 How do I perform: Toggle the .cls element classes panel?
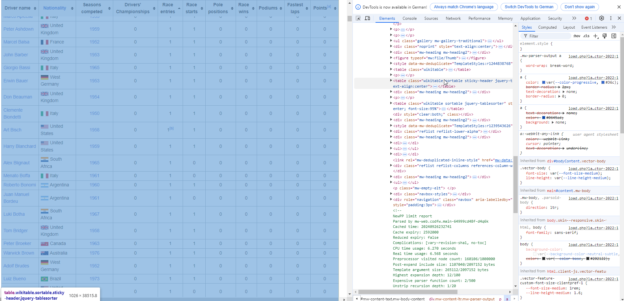pyautogui.click(x=586, y=36)
